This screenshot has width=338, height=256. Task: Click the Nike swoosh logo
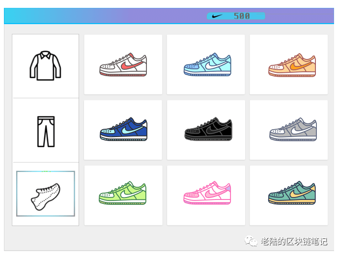217,16
